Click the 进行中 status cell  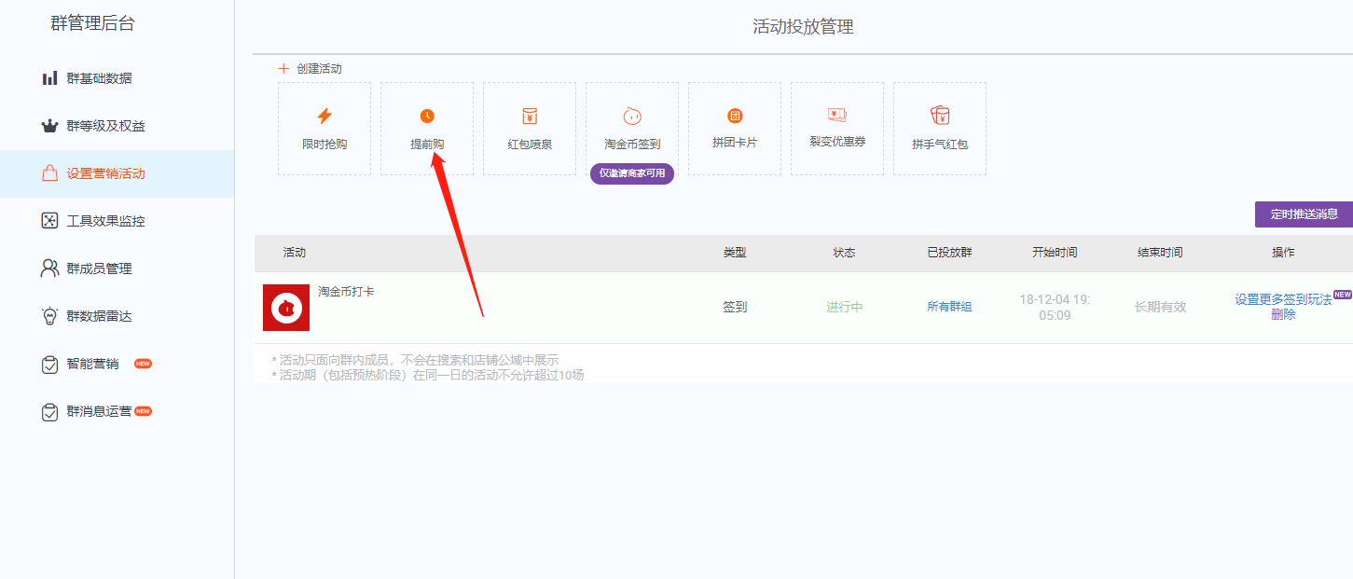[844, 307]
